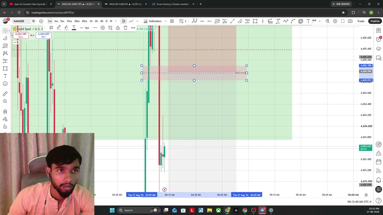
Task: Open the geometric shapes rectangle tool
Action: pyautogui.click(x=5, y=68)
